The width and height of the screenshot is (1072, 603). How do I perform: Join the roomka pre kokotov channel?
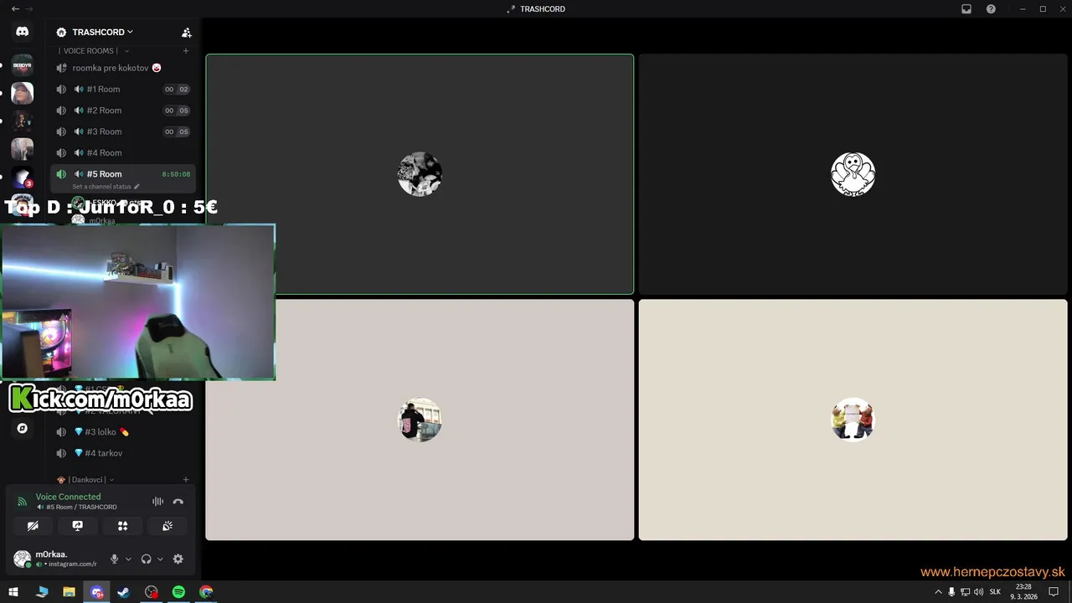pyautogui.click(x=123, y=68)
